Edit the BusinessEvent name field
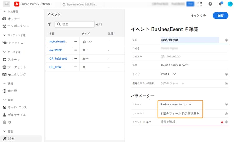 pos(190,40)
